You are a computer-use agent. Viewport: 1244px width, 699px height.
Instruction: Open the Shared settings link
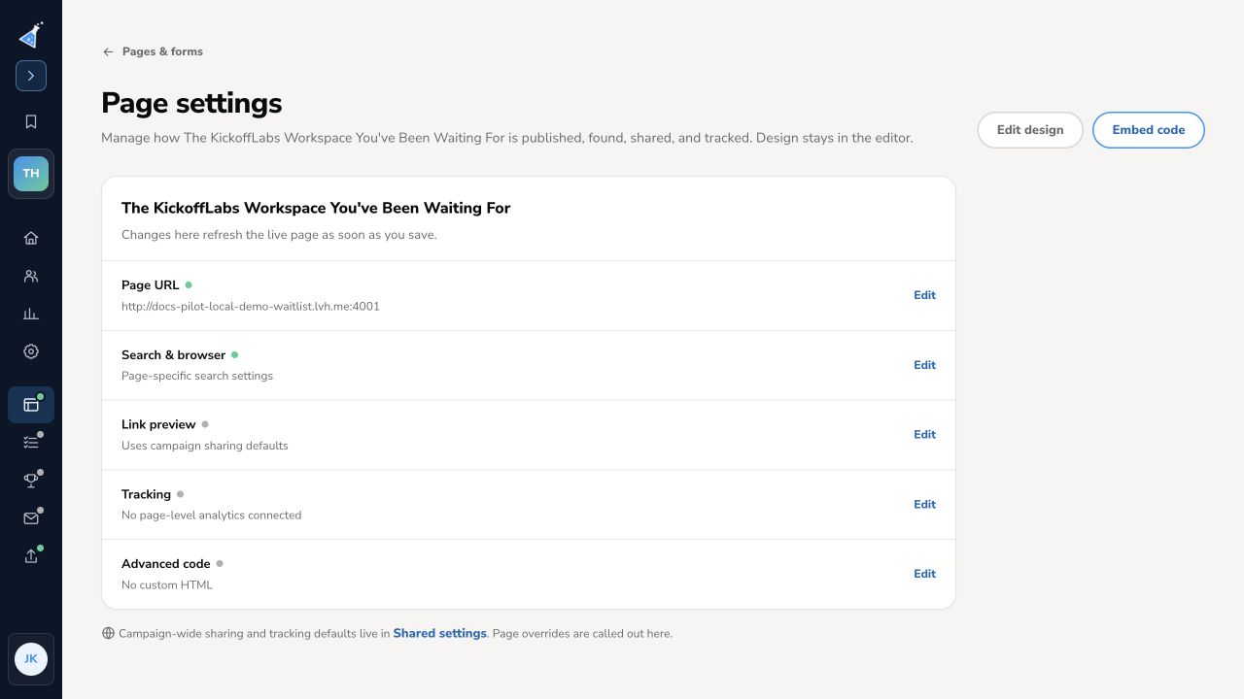click(x=439, y=633)
